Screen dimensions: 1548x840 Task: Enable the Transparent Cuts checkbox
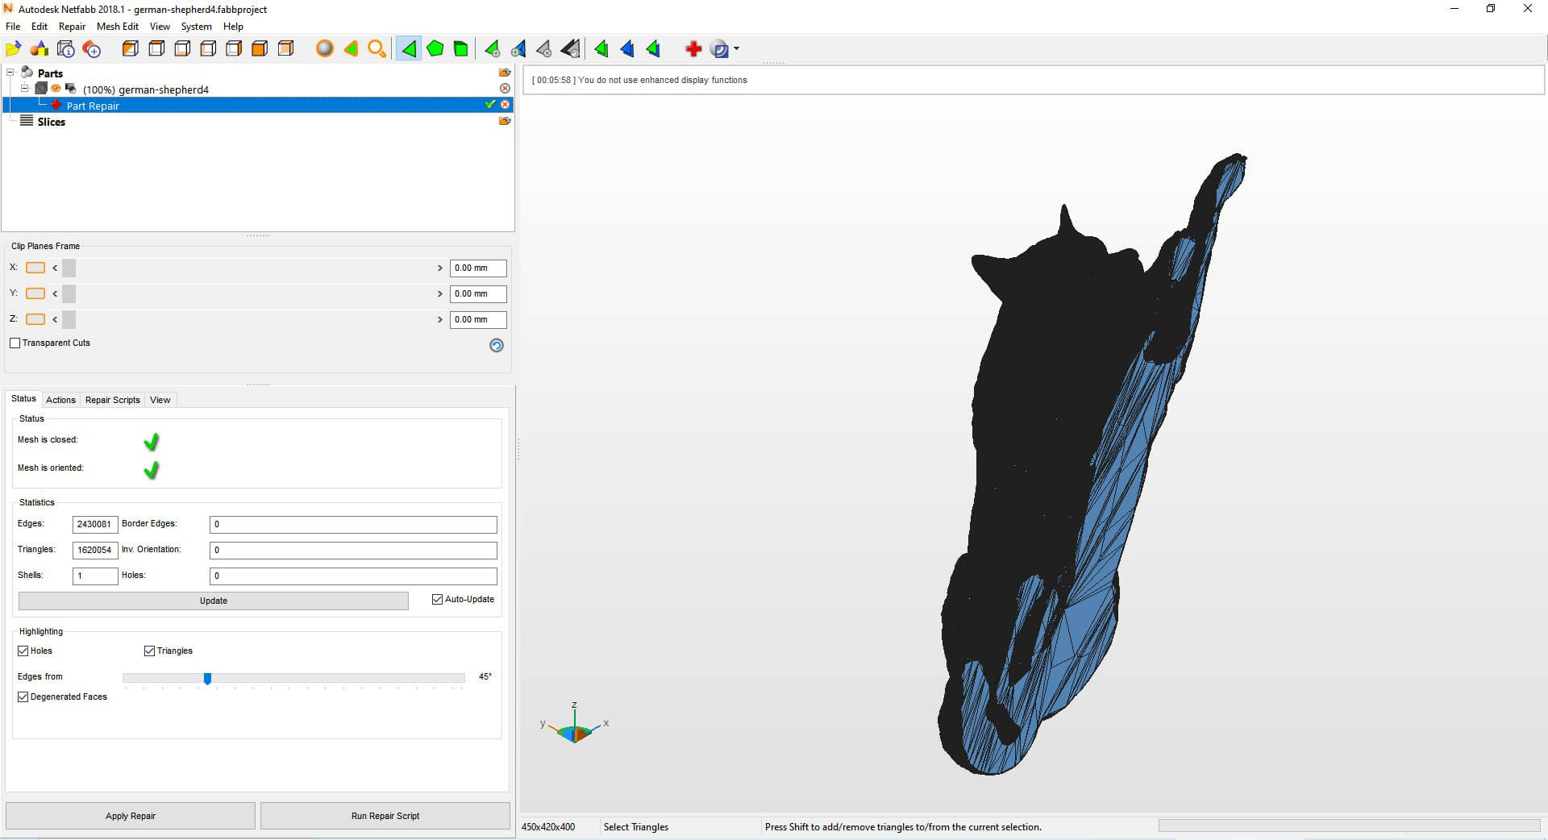pos(15,343)
